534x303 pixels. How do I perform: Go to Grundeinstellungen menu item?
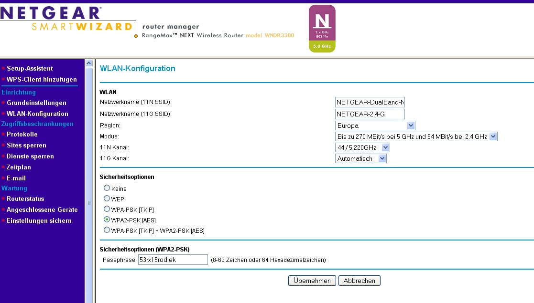point(36,103)
